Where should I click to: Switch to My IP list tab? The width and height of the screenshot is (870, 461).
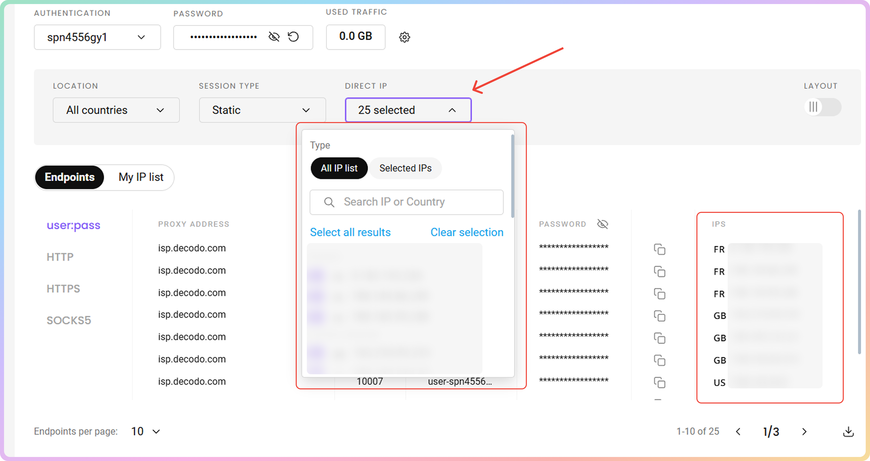[x=141, y=177]
